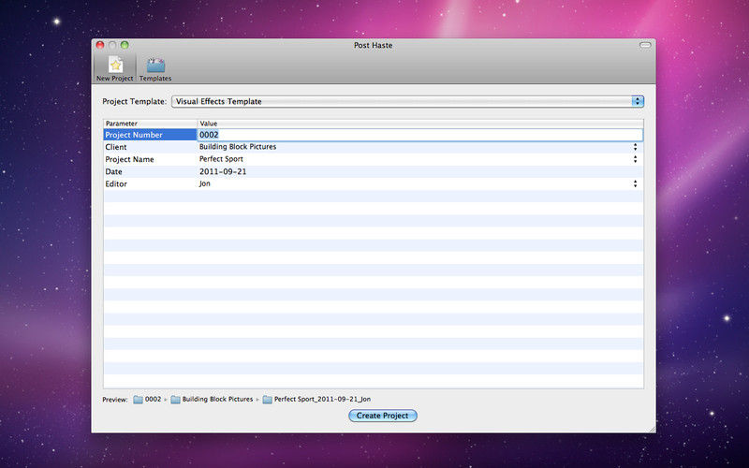The height and width of the screenshot is (468, 749).
Task: Select the Project Number parameter row
Action: coord(151,135)
